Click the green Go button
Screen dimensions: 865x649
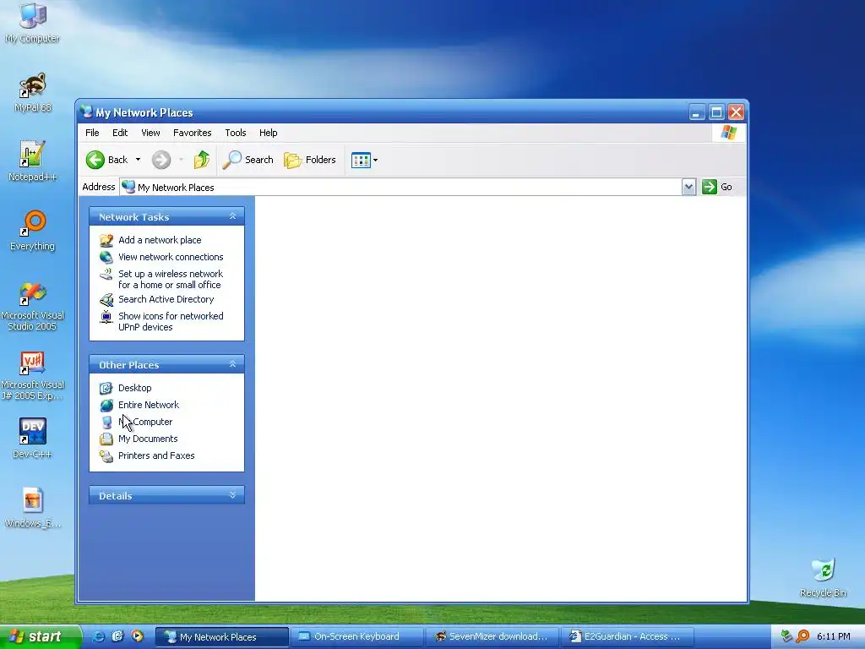tap(716, 187)
